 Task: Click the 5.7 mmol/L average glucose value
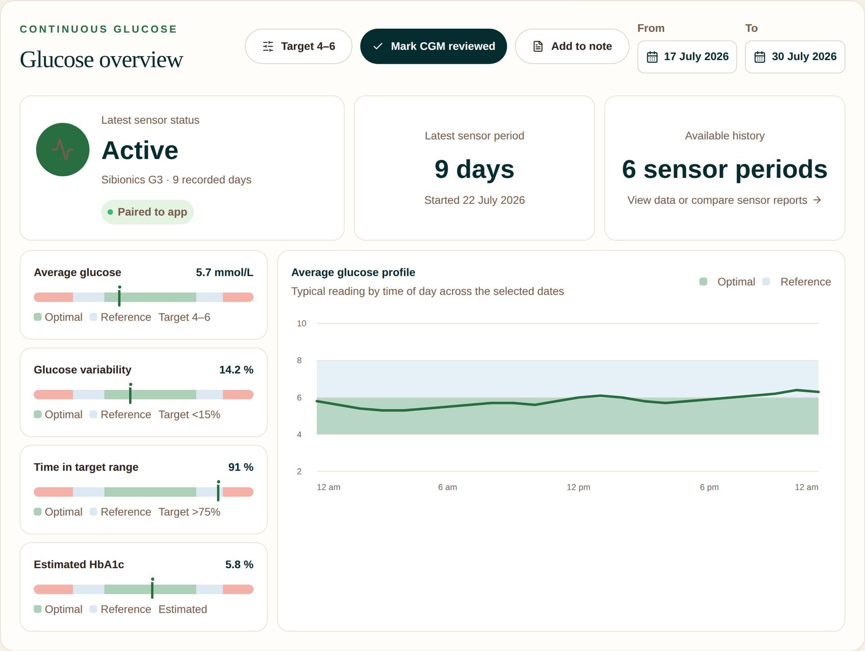point(224,273)
